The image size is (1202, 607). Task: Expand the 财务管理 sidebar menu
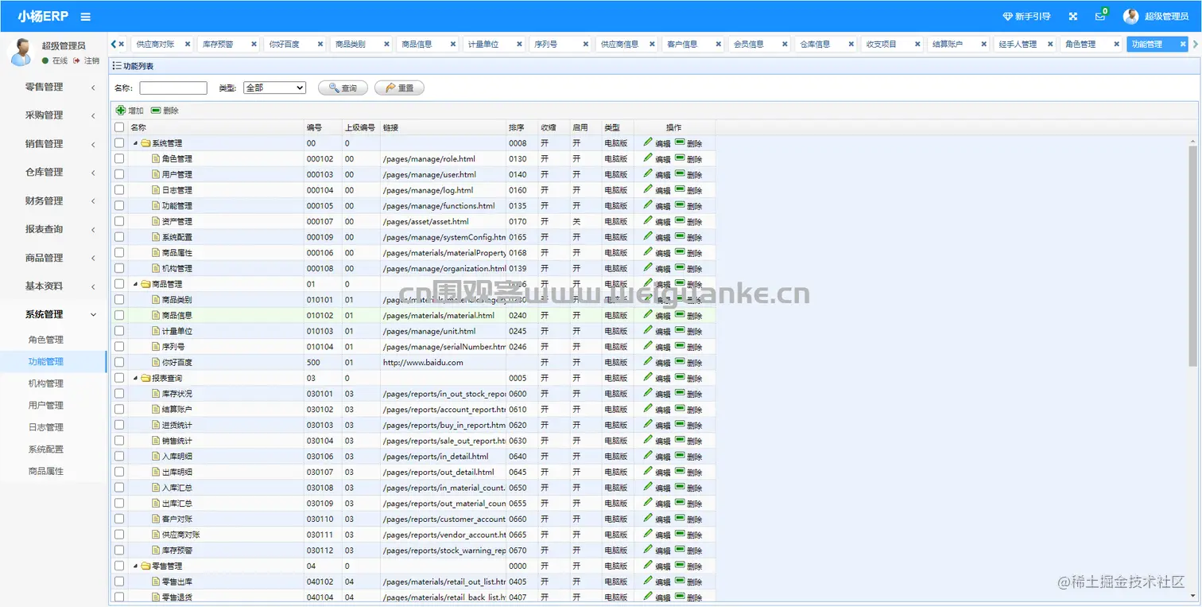point(53,200)
